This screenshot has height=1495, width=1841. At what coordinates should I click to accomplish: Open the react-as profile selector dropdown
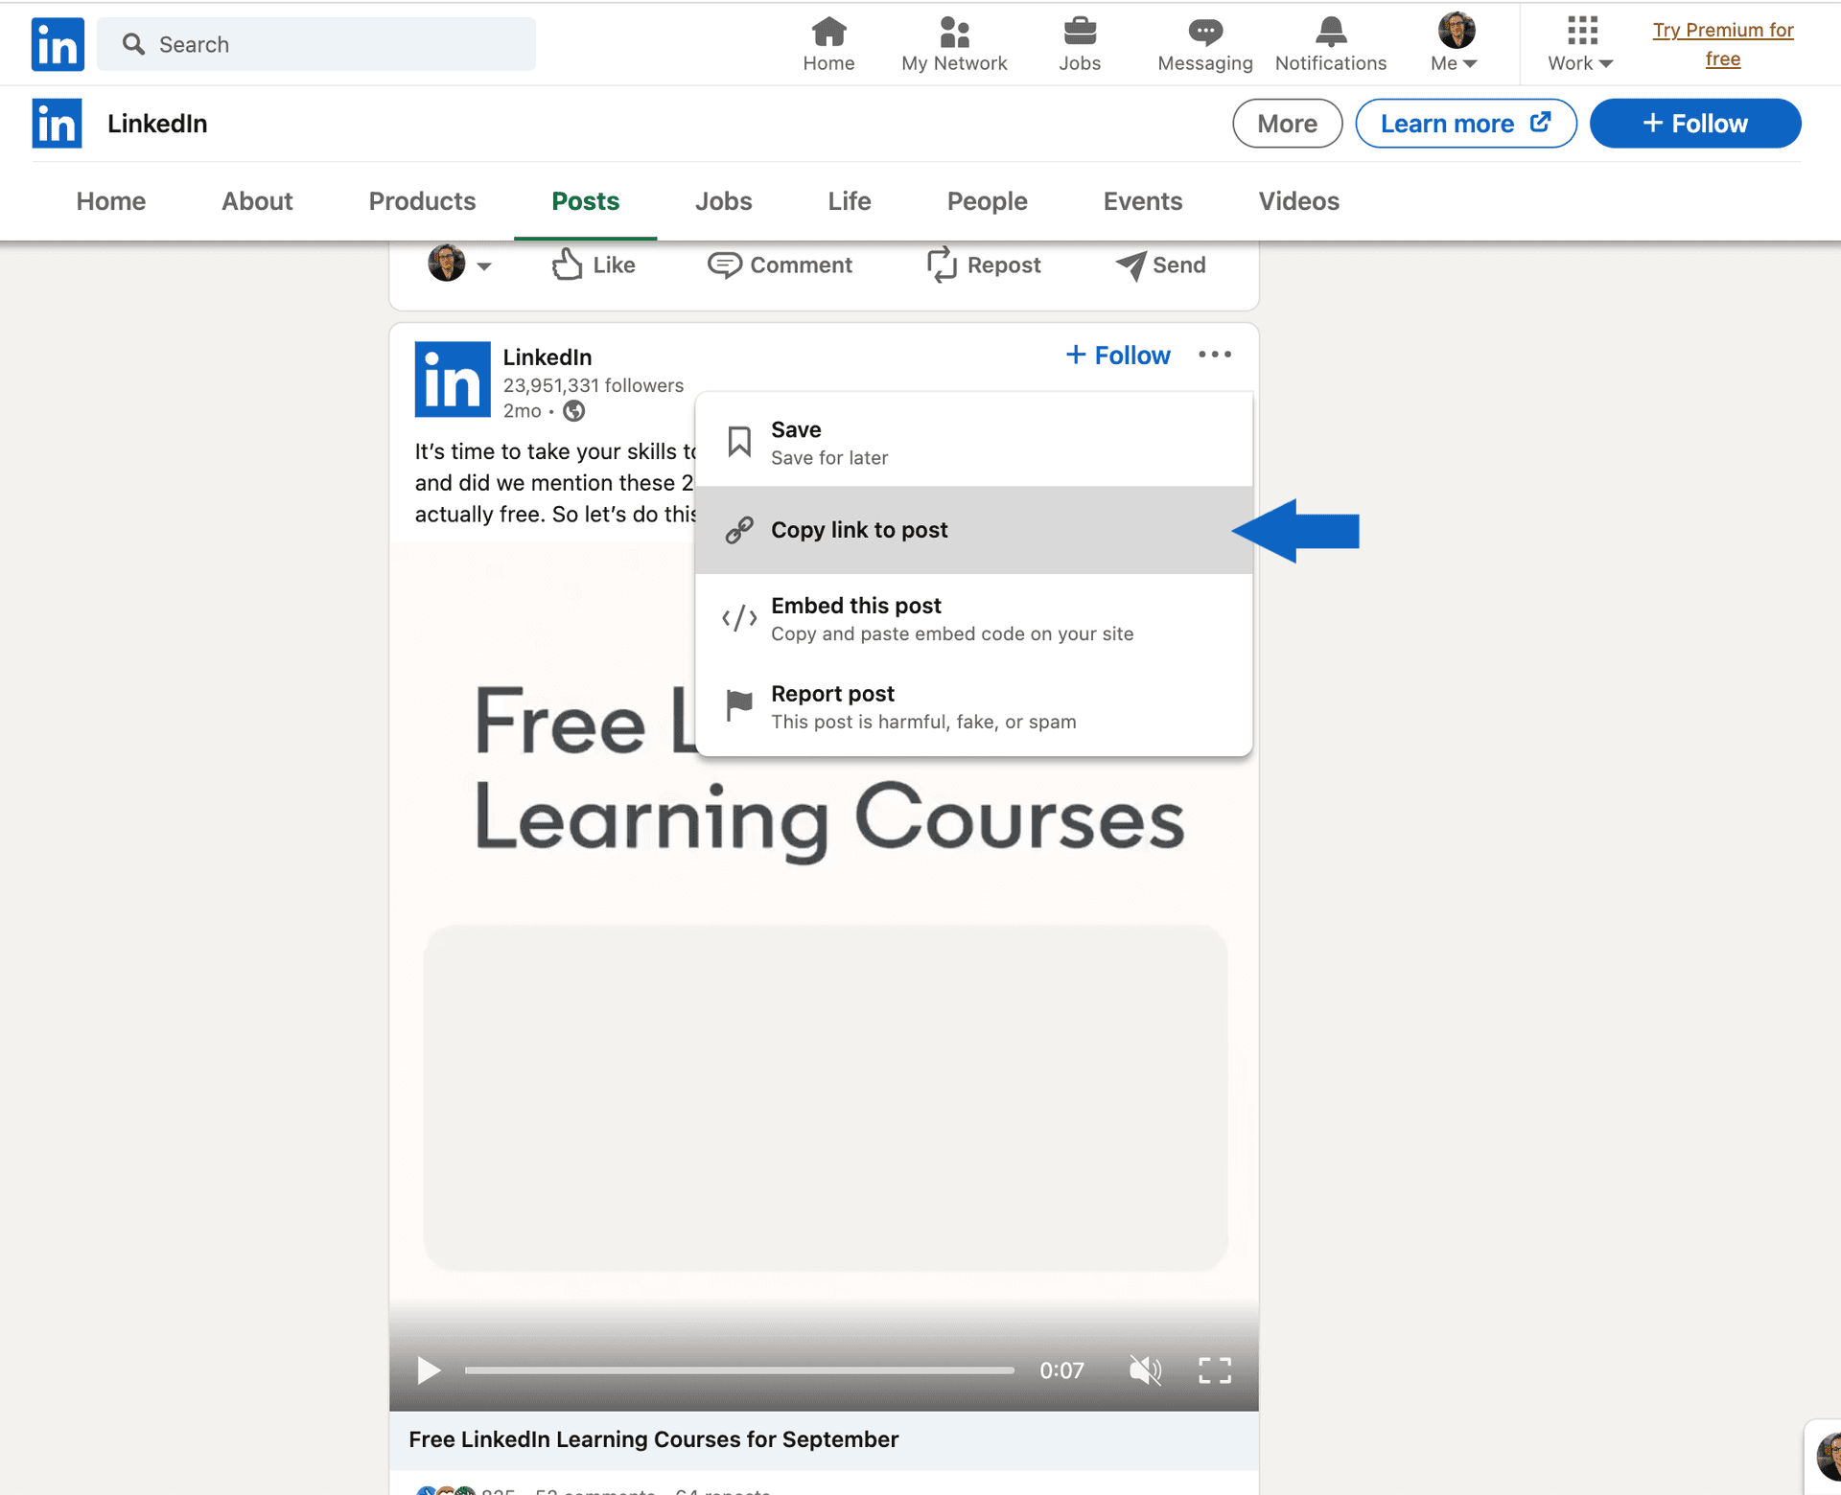[459, 264]
